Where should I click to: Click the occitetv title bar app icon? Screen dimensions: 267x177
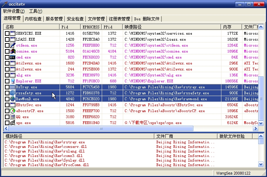[x=5, y=4]
